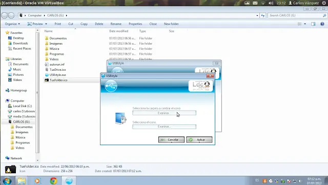
Task: Select autorun.inf in the file list
Action: point(57,65)
